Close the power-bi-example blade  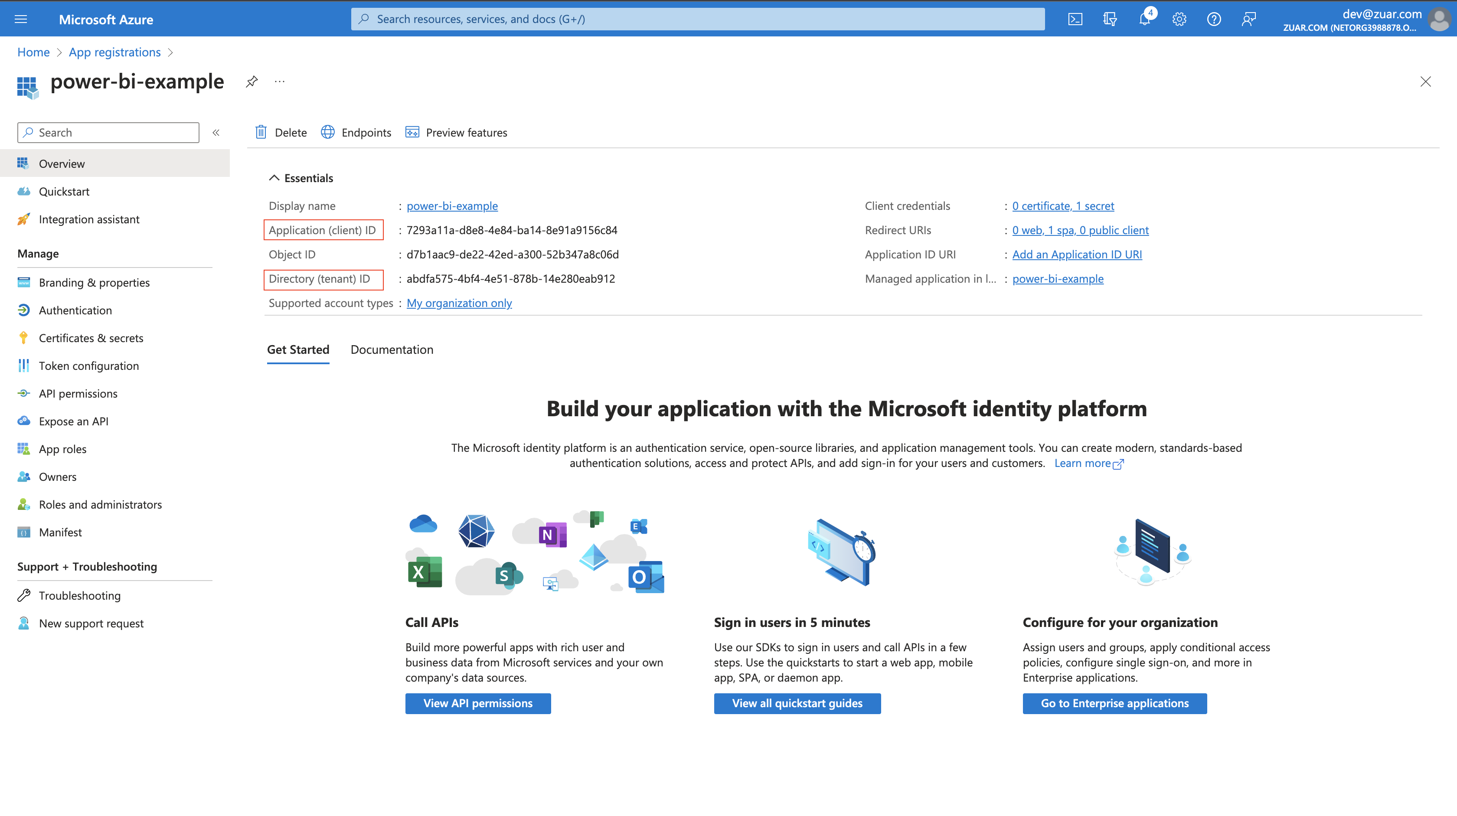[x=1425, y=82]
